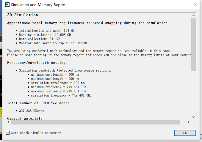
Task: Click the horizontal scrollbar thumb
Action: click(95, 122)
